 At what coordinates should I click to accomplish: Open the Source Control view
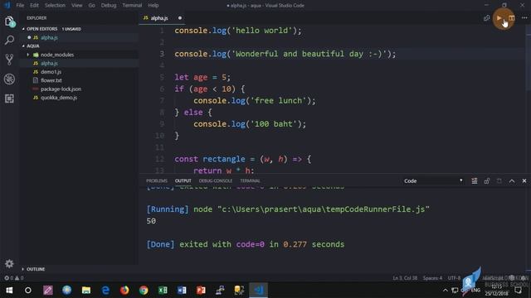click(x=9, y=60)
